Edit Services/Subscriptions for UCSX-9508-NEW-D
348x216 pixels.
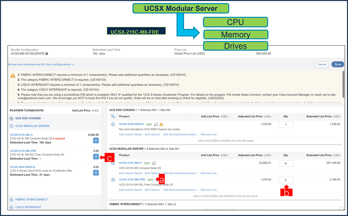point(180,134)
